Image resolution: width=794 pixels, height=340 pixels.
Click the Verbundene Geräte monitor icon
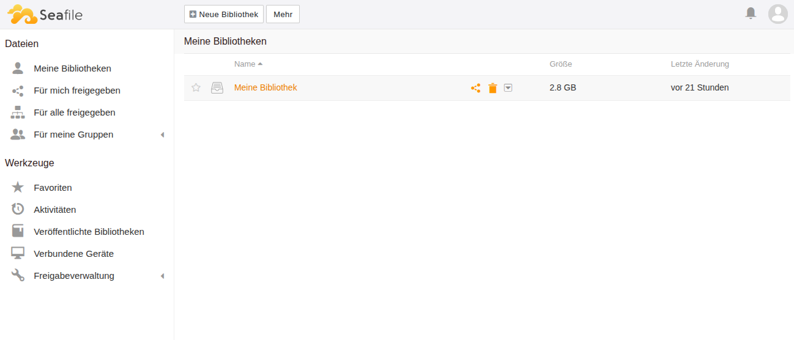click(18, 254)
